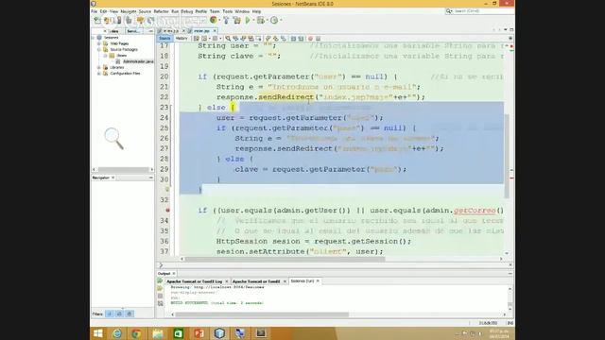Click the editor Find Selection magnifier icon
This screenshot has width=605, height=340.
pos(228,39)
